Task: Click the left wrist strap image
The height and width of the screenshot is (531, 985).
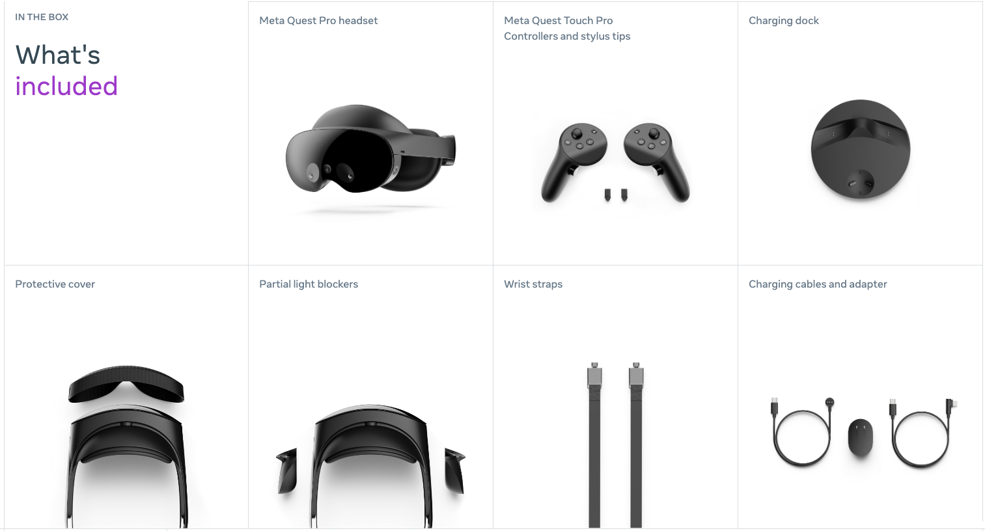Action: pyautogui.click(x=594, y=445)
